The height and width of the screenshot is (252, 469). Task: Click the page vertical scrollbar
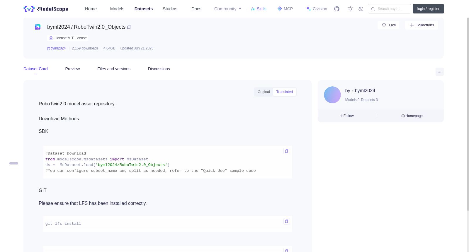468,114
